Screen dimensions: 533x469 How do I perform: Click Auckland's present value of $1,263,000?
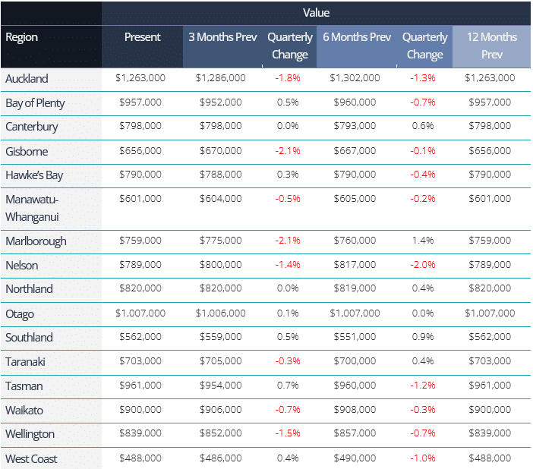[x=140, y=78]
